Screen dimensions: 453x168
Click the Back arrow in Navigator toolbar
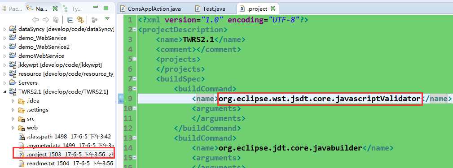pos(35,20)
